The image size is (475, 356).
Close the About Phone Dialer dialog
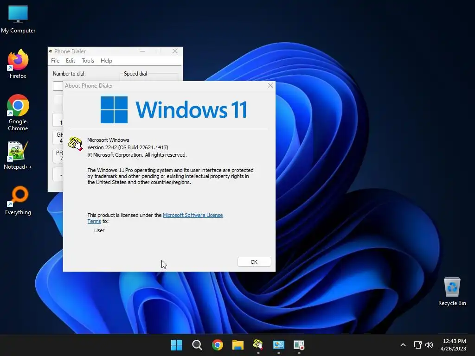coord(270,86)
